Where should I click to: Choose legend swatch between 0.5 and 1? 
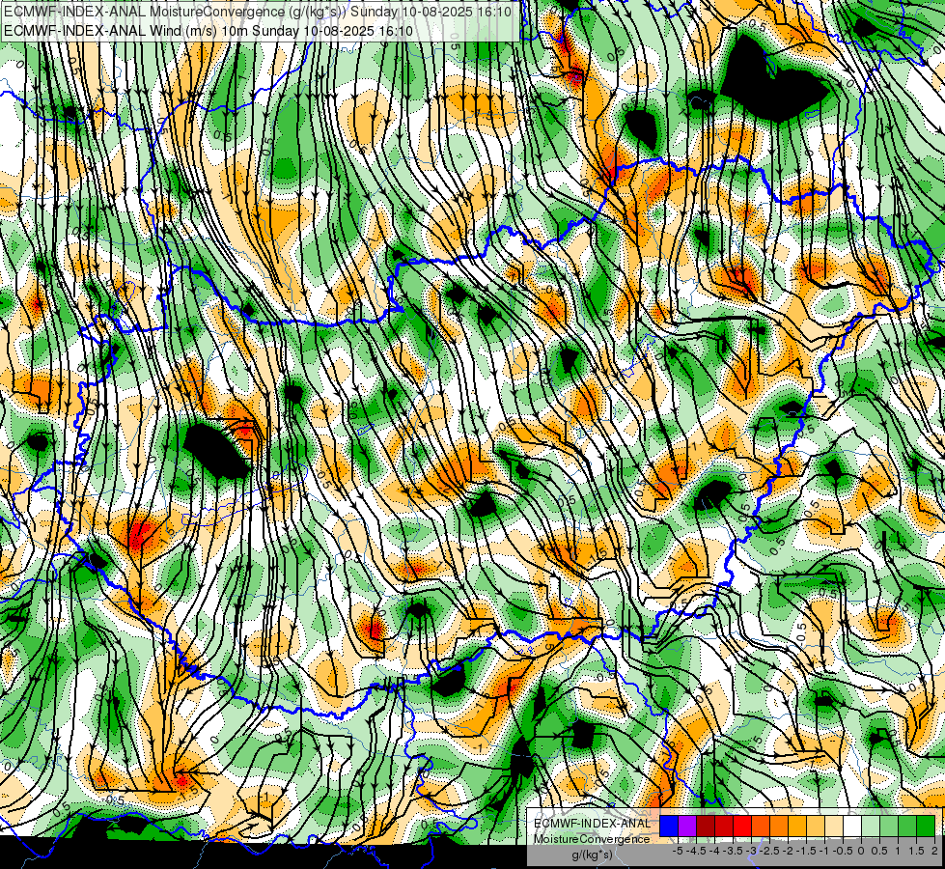[889, 826]
